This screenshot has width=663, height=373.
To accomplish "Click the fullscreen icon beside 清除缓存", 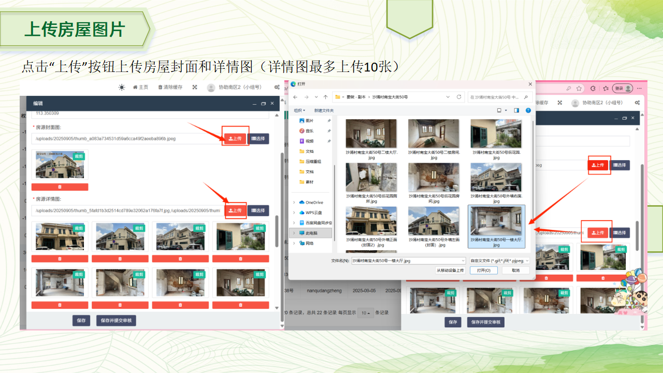I will (195, 88).
